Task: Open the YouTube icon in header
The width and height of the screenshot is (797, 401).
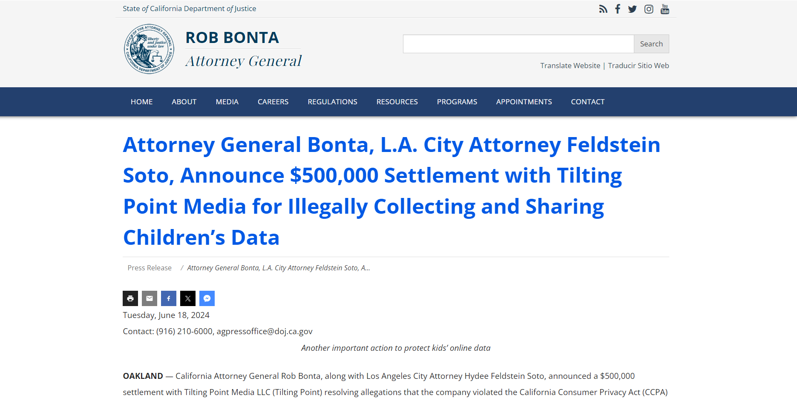Action: tap(665, 9)
